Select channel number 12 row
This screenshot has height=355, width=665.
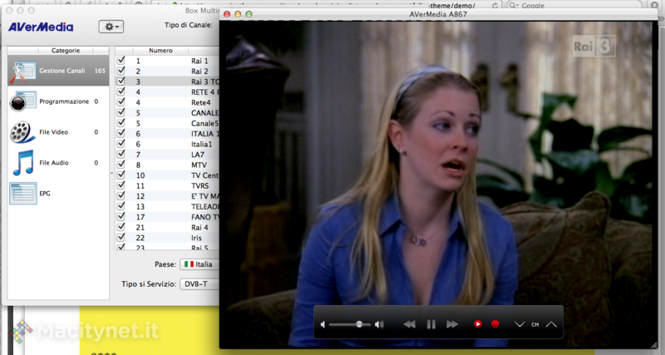(167, 196)
